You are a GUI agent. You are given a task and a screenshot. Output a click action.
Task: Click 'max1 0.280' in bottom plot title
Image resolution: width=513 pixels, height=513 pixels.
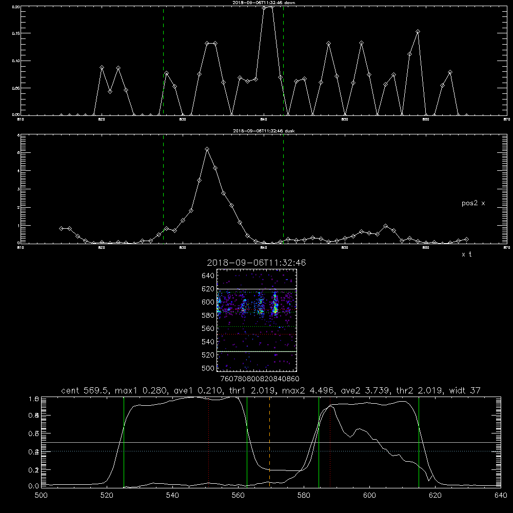point(142,390)
